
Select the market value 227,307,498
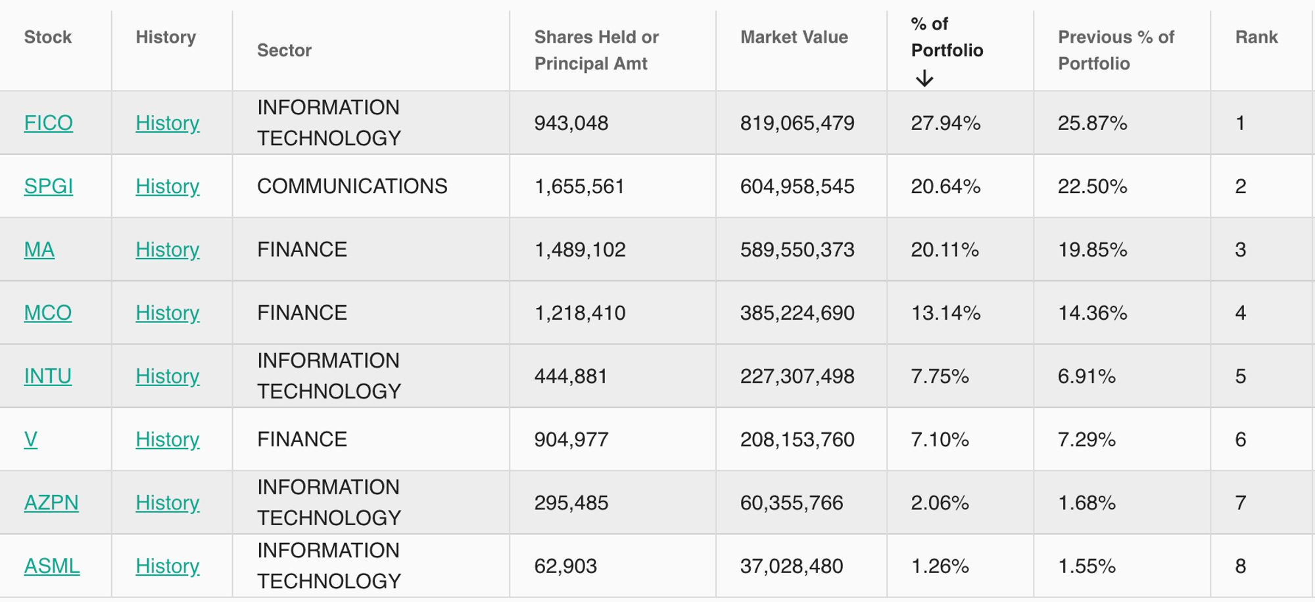click(x=797, y=376)
